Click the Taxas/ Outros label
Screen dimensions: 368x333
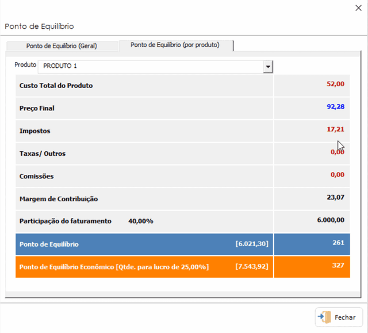[43, 154]
